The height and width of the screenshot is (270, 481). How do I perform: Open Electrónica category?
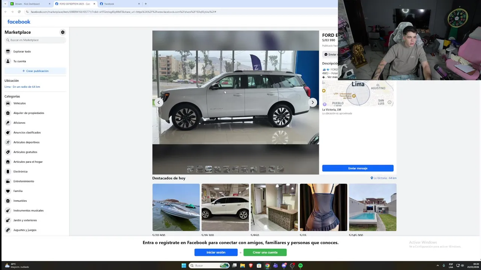(x=35, y=171)
